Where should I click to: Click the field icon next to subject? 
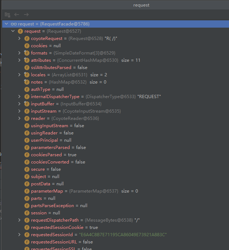27,177
